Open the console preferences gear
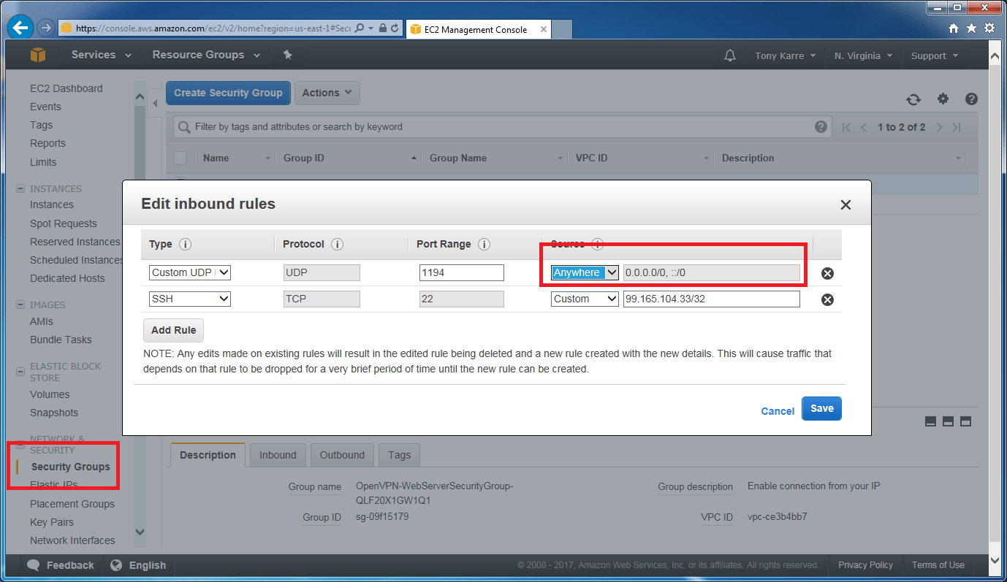 (943, 99)
